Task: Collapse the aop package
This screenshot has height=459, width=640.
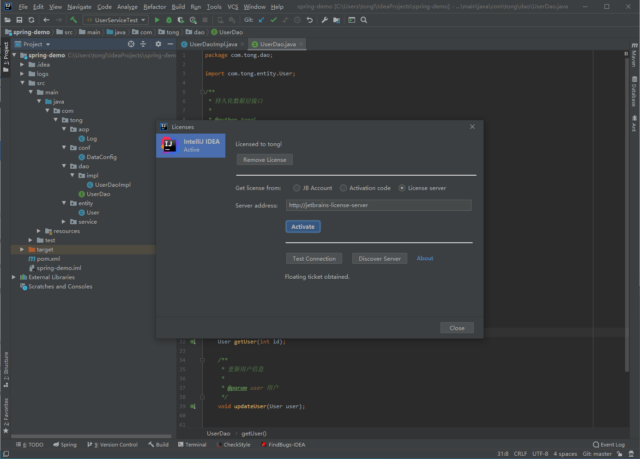Action: pyautogui.click(x=64, y=129)
